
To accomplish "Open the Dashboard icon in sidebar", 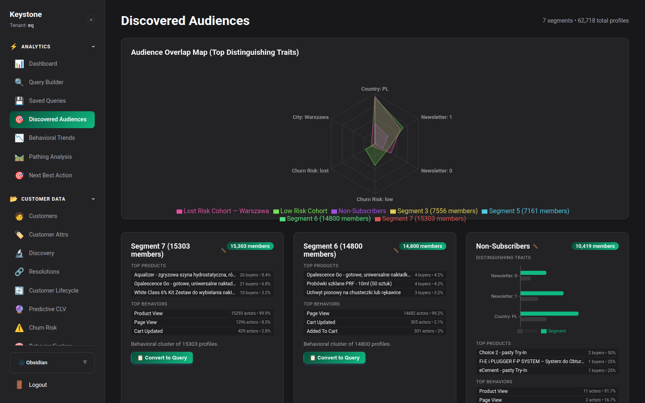I will point(19,64).
